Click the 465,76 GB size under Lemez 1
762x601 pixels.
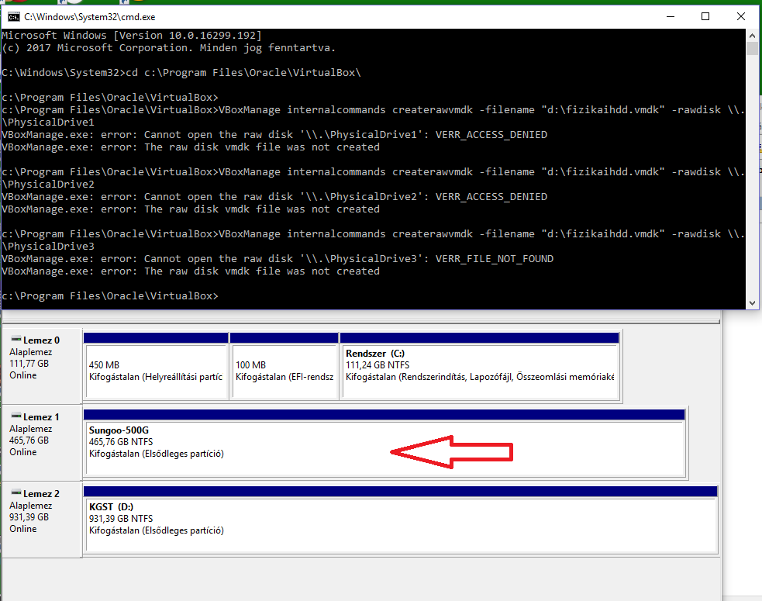[29, 440]
